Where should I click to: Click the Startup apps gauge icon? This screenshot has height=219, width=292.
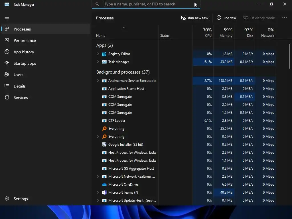point(7,63)
